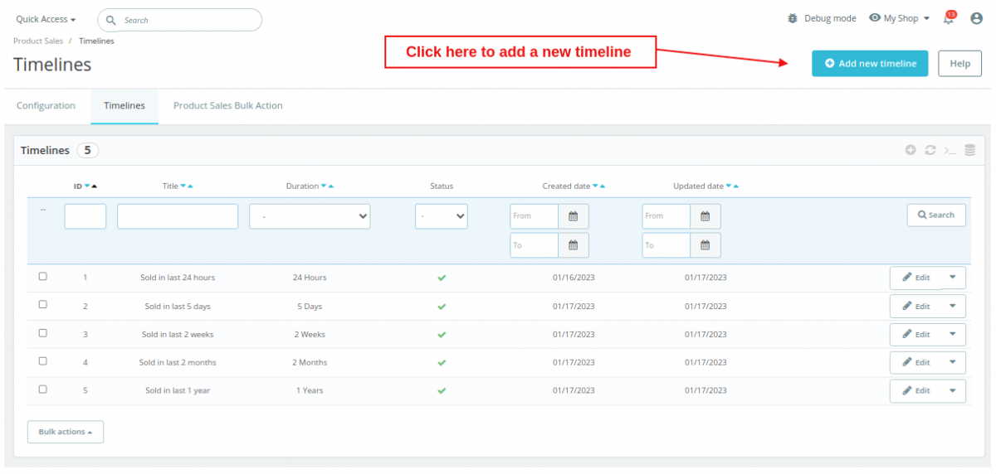Show SQL query icon in panel header
The height and width of the screenshot is (474, 996).
tap(950, 150)
